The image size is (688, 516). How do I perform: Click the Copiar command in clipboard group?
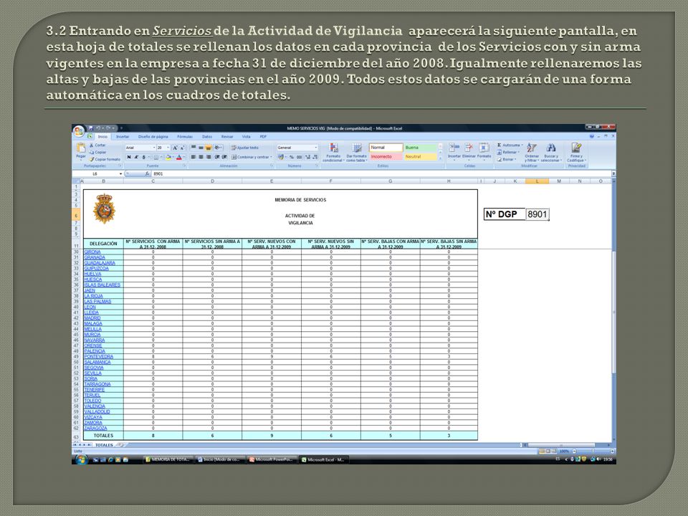point(98,152)
